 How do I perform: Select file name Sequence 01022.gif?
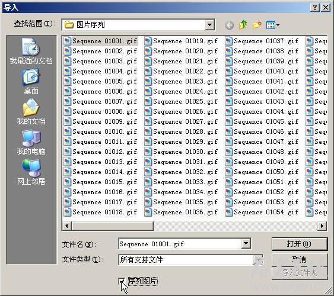tap(185, 71)
